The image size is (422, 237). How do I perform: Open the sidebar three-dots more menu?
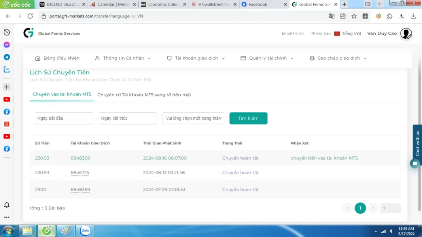pyautogui.click(x=7, y=217)
